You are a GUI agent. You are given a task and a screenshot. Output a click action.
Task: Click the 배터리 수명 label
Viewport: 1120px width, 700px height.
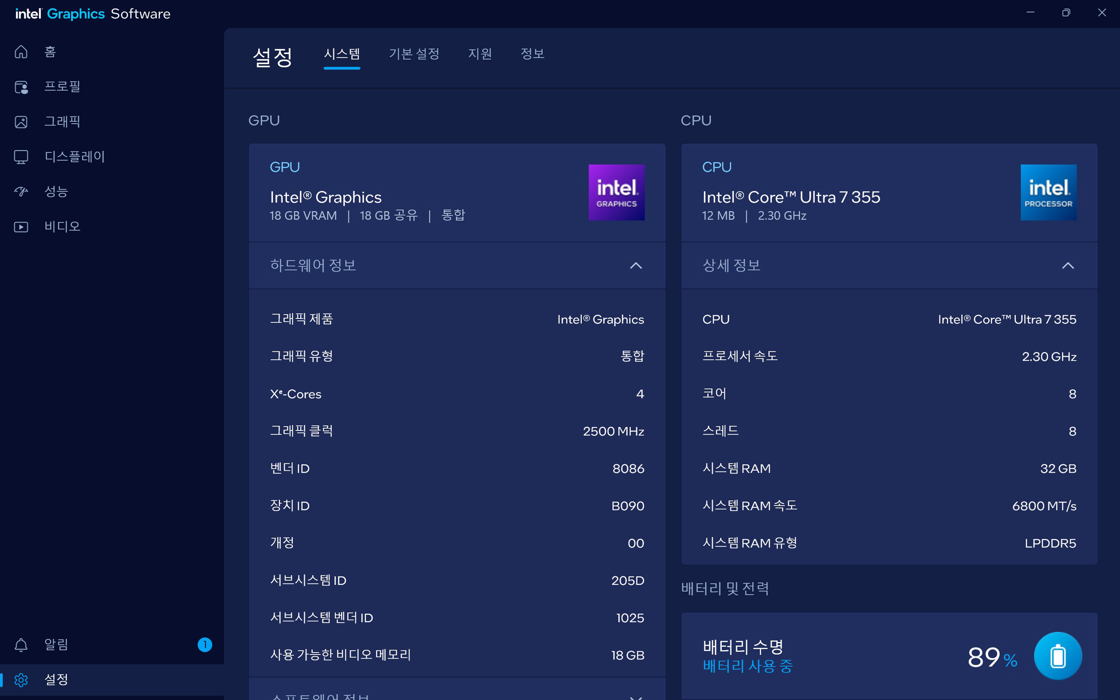pyautogui.click(x=743, y=647)
